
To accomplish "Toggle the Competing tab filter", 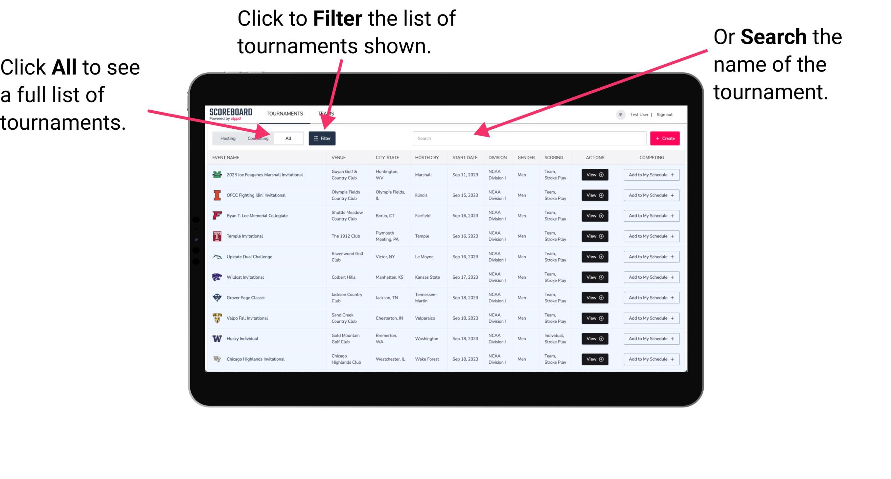I will tap(258, 138).
